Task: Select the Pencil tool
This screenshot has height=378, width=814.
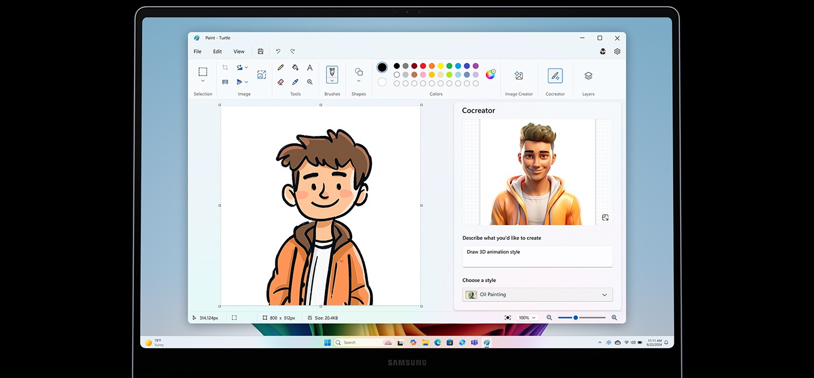Action: click(x=280, y=68)
